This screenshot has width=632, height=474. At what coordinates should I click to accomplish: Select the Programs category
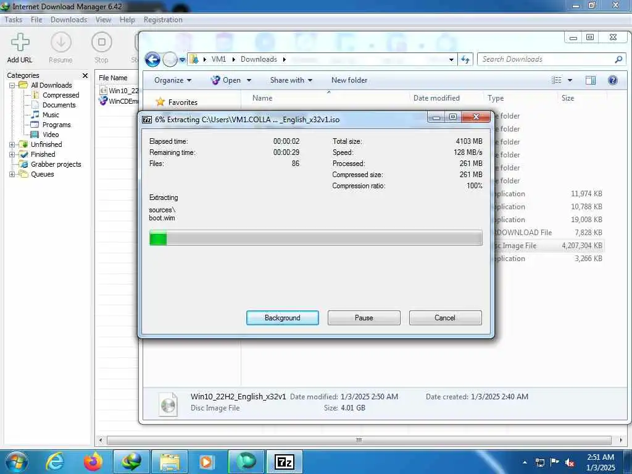[56, 125]
